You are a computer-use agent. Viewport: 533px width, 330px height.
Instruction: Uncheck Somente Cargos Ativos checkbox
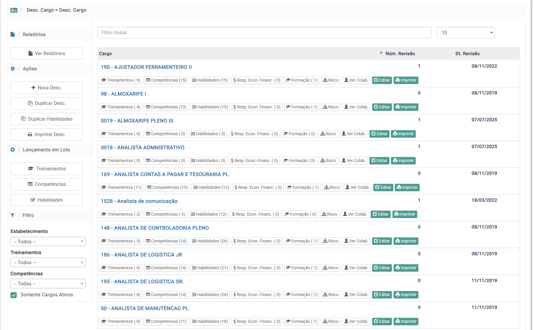14,295
